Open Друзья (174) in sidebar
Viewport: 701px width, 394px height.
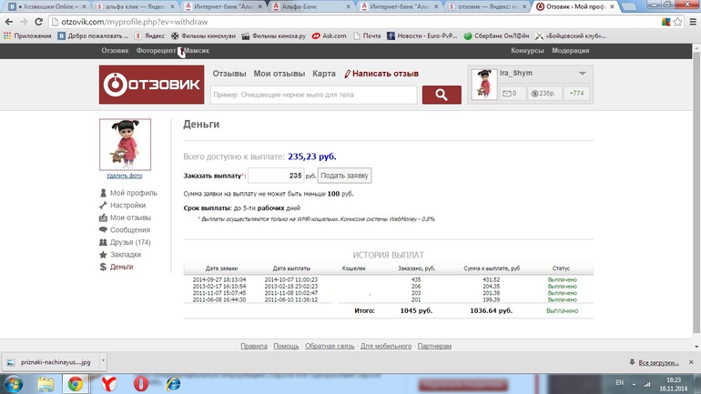click(130, 242)
